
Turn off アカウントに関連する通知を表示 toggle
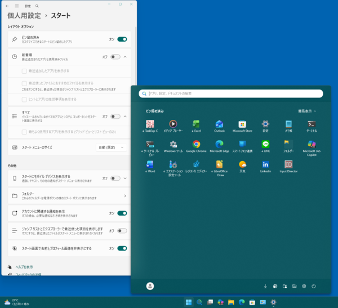[x=122, y=213]
